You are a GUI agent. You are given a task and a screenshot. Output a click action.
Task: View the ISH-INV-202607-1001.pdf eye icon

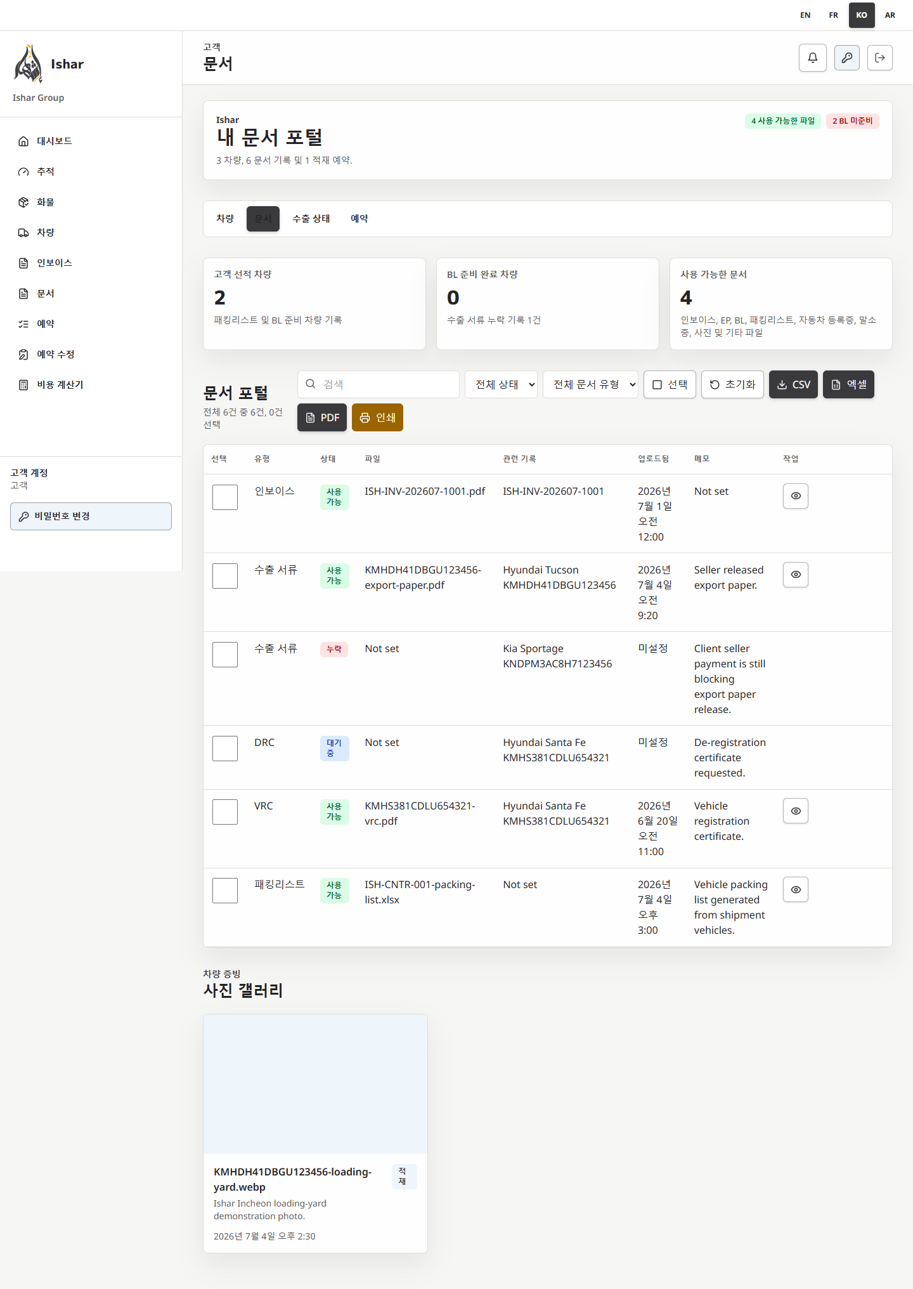point(795,496)
